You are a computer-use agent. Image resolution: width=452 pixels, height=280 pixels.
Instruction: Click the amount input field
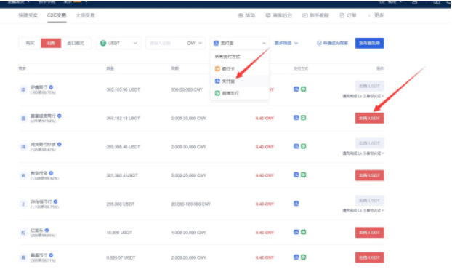point(165,43)
